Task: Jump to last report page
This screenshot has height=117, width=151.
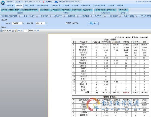Action: click(38, 31)
